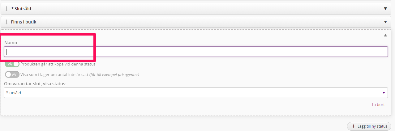Remove this status with Ta bort

pos(378,104)
